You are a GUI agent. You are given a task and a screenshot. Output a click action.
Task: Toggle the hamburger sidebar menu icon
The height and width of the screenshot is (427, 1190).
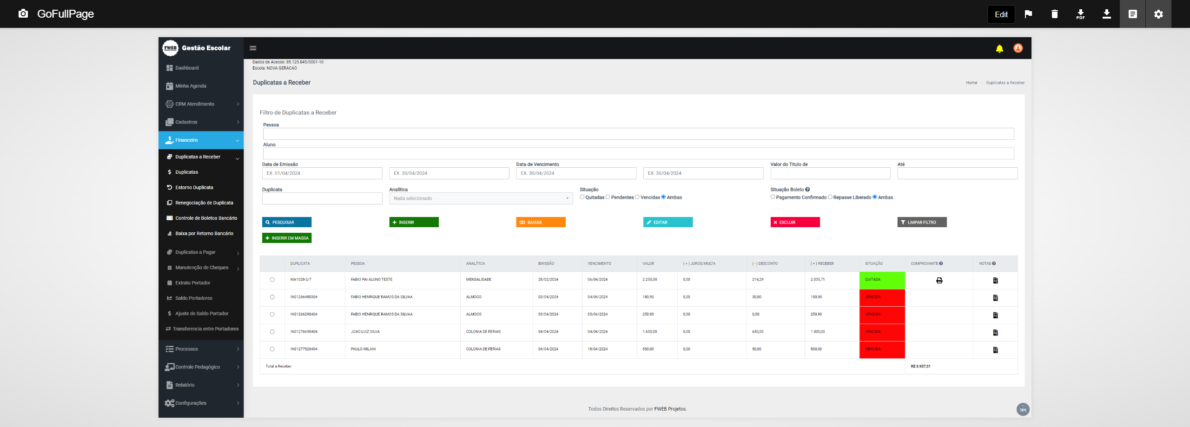(x=253, y=48)
